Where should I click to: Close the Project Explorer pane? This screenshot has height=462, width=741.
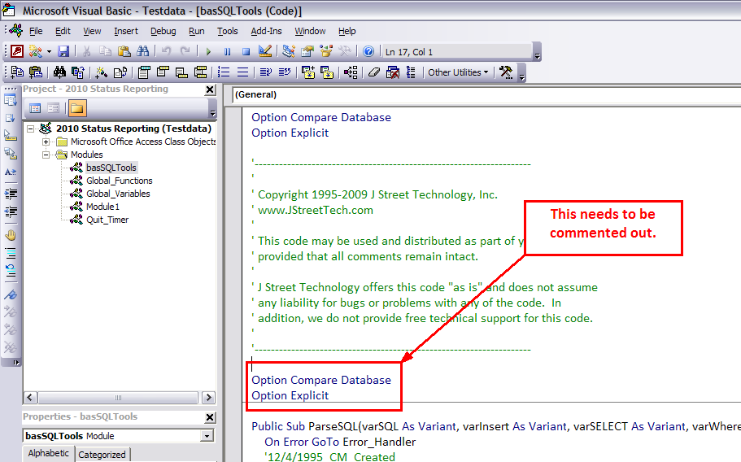[x=210, y=89]
